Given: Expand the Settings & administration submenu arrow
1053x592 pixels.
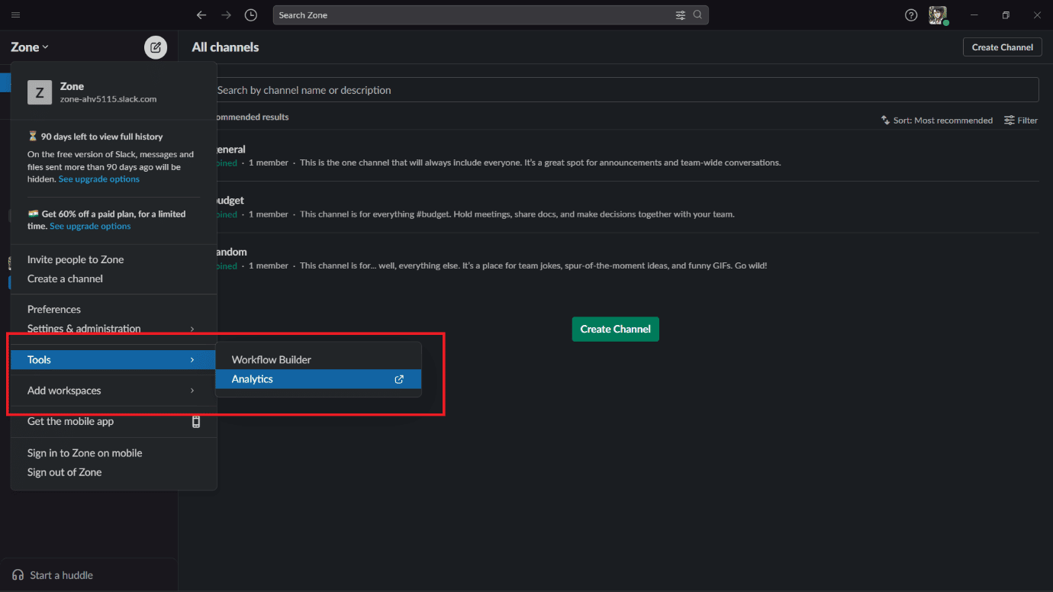Looking at the screenshot, I should coord(192,329).
